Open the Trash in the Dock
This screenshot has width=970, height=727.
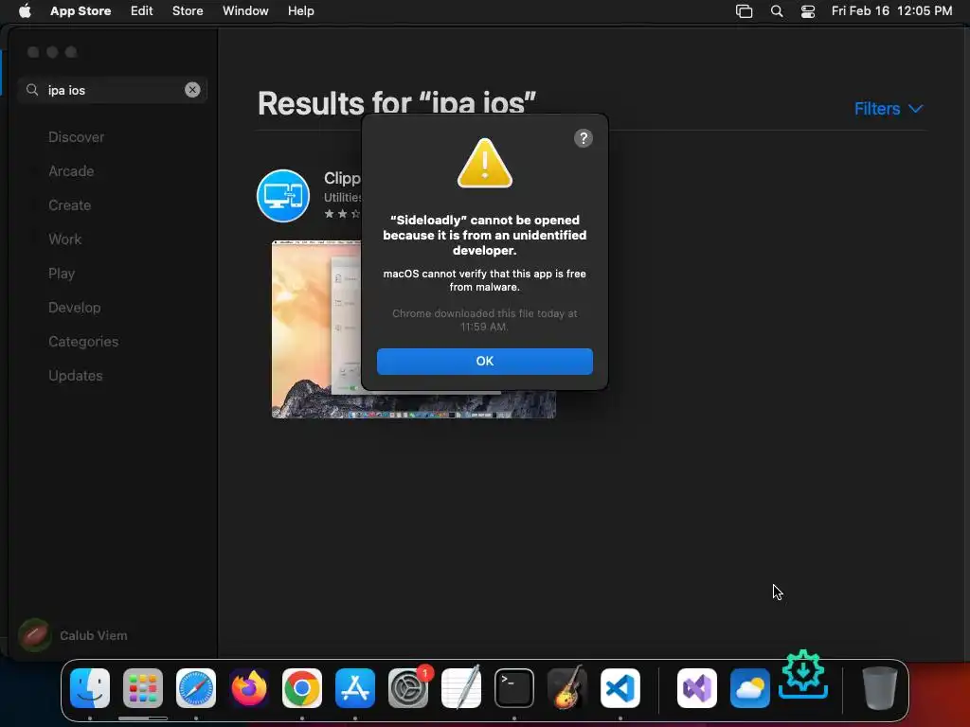coord(879,688)
